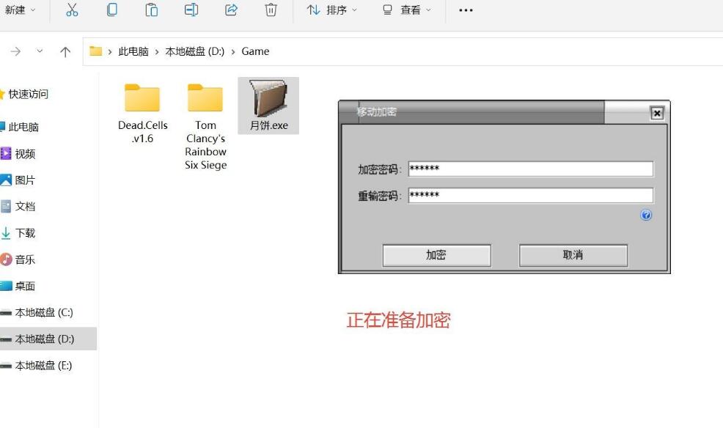This screenshot has width=723, height=428.
Task: Focus the 重输密码 password field
Action: point(529,194)
